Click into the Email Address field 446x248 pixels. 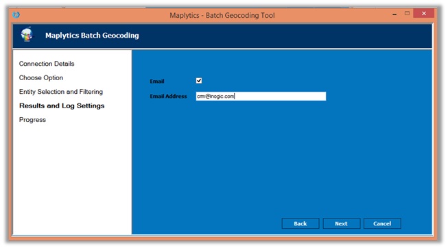tap(261, 96)
